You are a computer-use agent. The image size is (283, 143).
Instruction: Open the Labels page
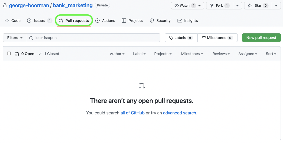pos(181,38)
